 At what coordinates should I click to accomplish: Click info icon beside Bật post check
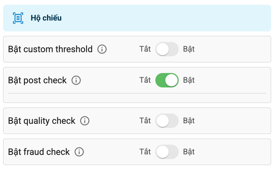tap(76, 81)
